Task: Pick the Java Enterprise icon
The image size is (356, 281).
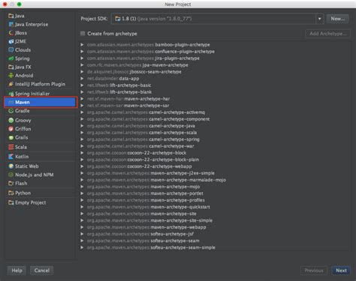Action: (x=11, y=25)
